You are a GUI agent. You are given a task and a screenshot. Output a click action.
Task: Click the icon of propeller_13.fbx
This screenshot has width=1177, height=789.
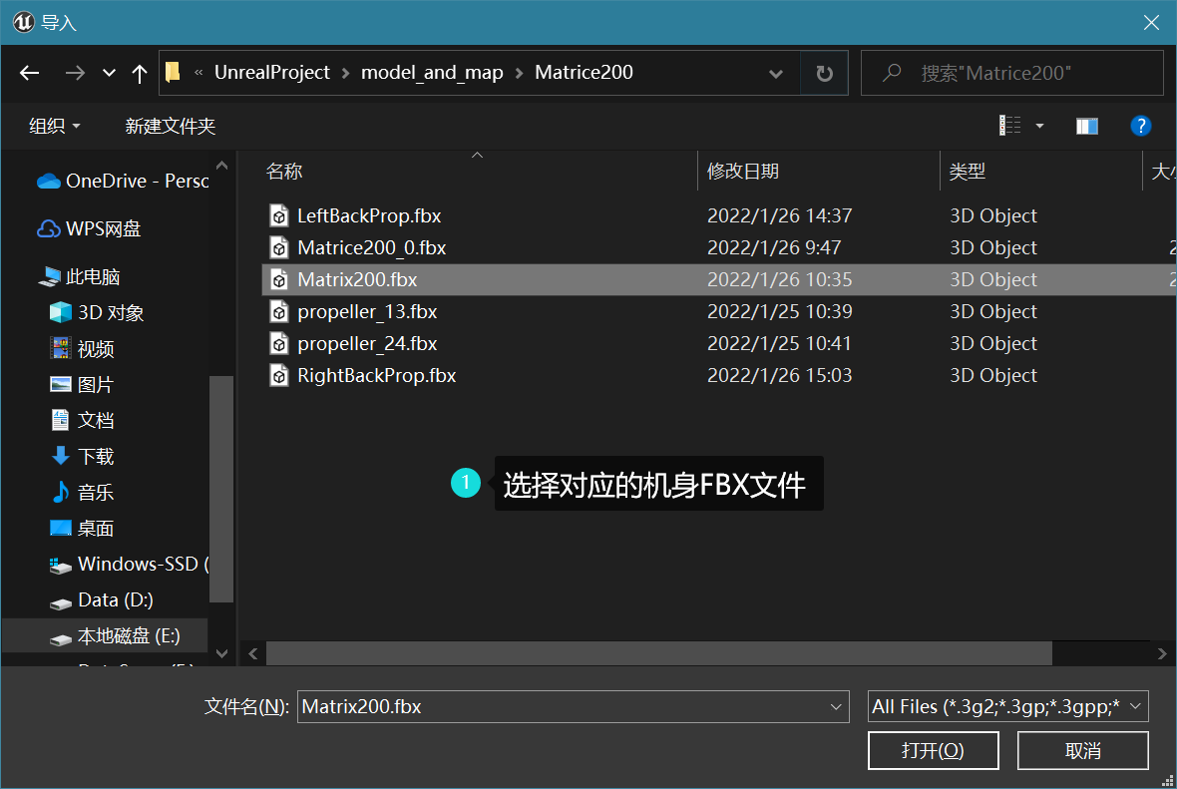pos(279,311)
